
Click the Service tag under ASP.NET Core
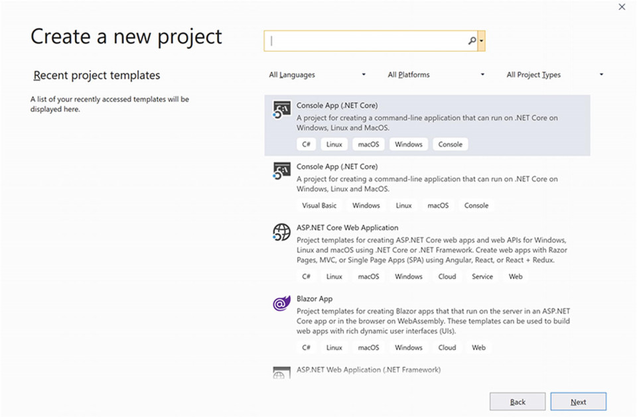click(482, 276)
